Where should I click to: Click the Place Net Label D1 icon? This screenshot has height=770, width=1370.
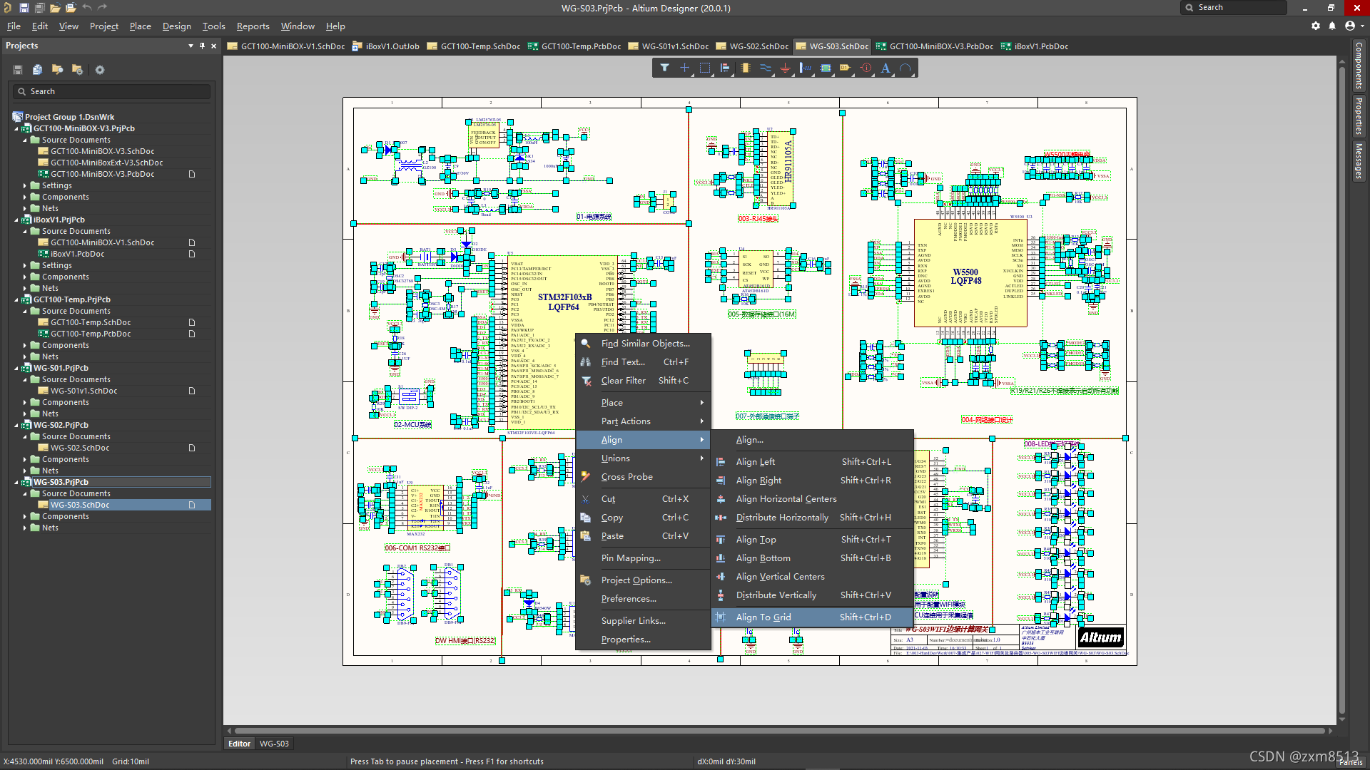click(846, 68)
